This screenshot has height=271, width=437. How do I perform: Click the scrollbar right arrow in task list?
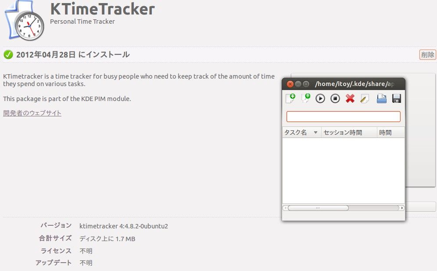tap(402, 208)
